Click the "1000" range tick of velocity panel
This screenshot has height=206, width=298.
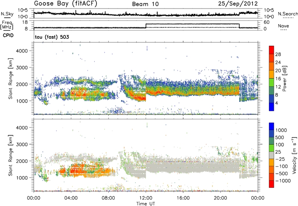pyautogui.click(x=22, y=177)
